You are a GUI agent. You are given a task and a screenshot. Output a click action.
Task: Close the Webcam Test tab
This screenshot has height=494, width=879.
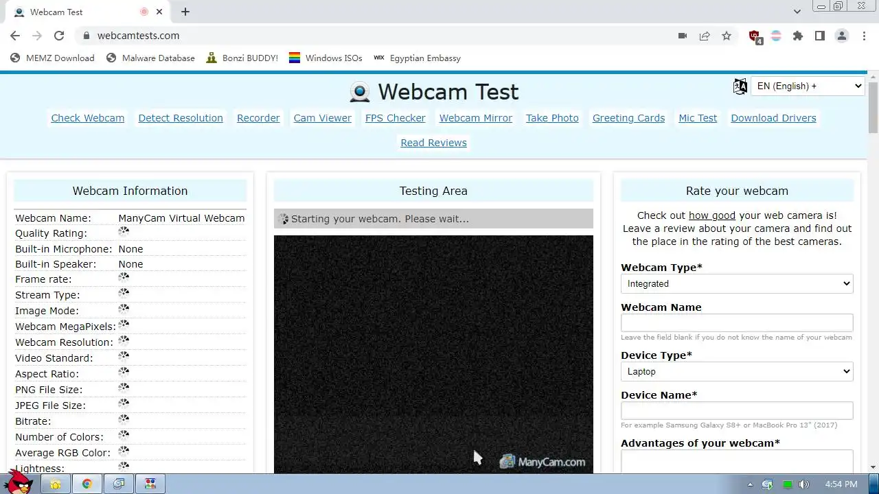point(160,12)
